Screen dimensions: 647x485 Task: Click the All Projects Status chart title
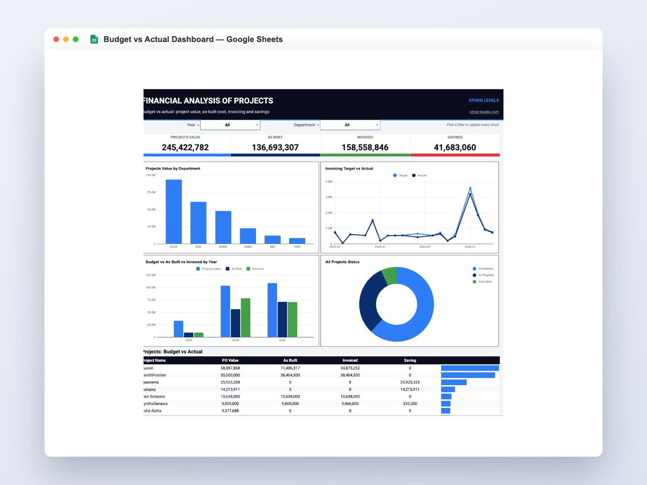tap(342, 262)
